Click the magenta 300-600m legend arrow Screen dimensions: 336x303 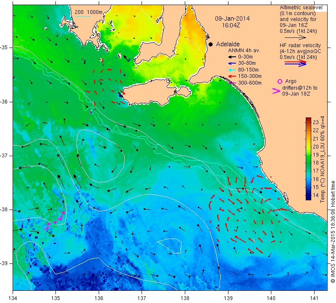pos(232,83)
